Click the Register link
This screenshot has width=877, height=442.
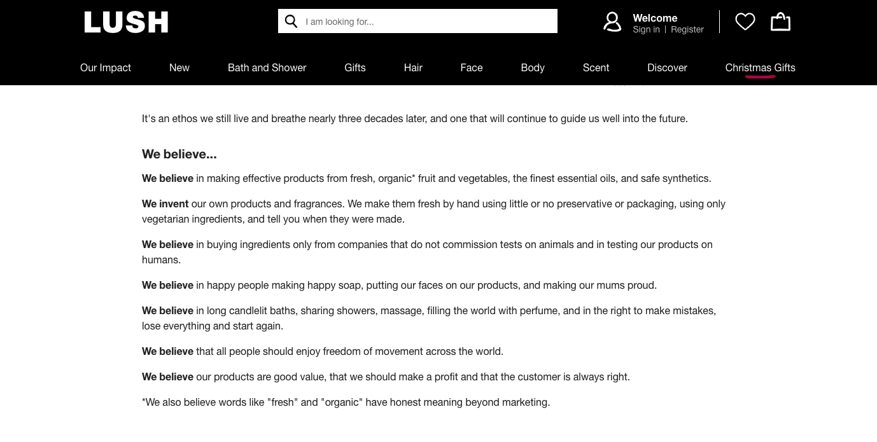tap(687, 30)
